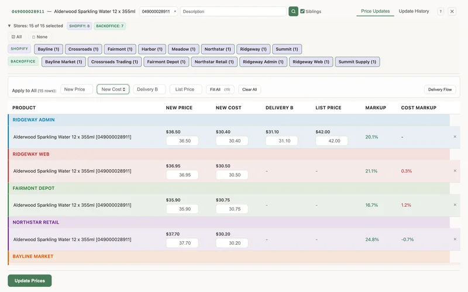468x292 pixels.
Task: Close the price update dialog
Action: pyautogui.click(x=452, y=11)
